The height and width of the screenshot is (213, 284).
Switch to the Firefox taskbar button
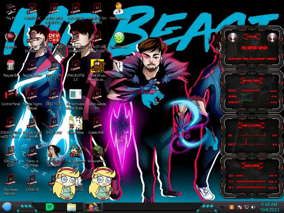(93, 207)
